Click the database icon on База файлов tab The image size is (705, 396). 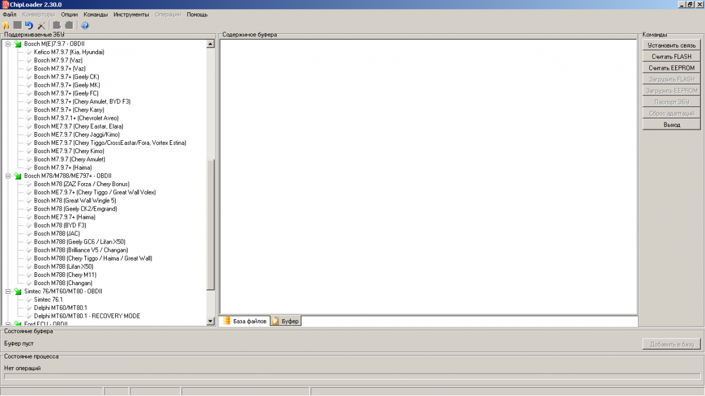pyautogui.click(x=227, y=321)
